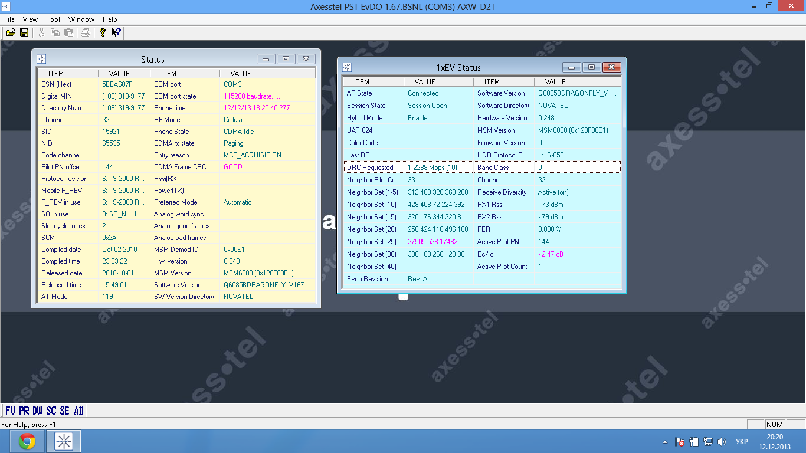Show hidden tray icons arrow
The width and height of the screenshot is (806, 453).
coord(666,441)
